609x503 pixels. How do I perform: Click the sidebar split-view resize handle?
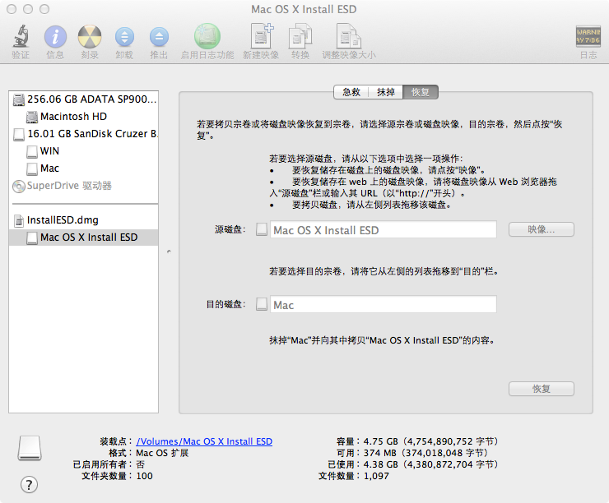(x=169, y=251)
